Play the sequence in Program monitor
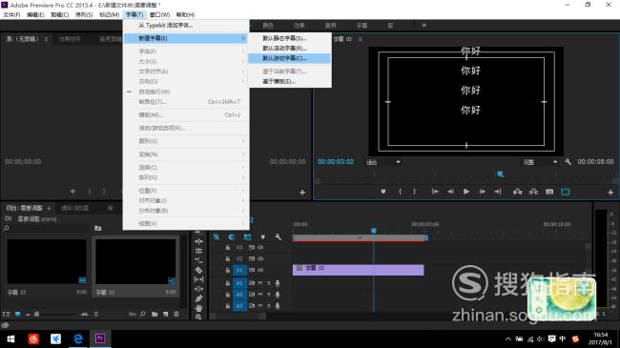 (x=466, y=192)
